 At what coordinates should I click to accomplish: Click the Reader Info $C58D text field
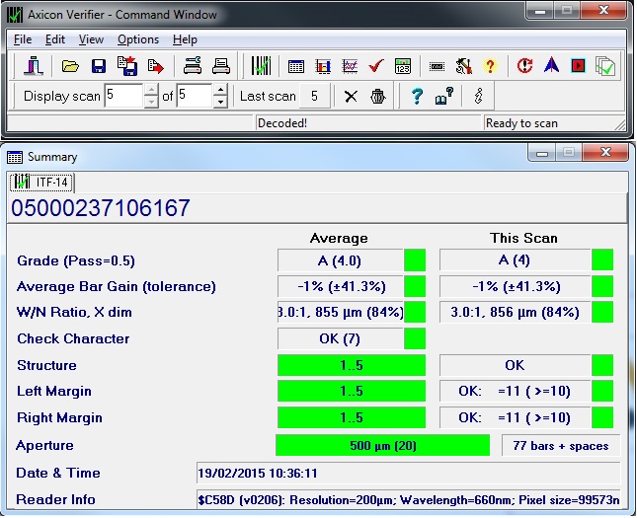pos(408,499)
